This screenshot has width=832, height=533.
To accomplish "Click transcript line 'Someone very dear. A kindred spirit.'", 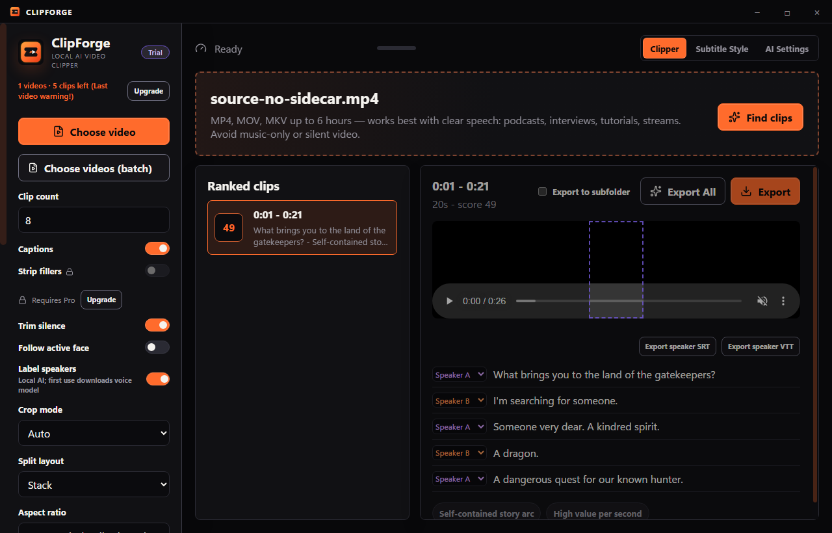I will tap(577, 426).
